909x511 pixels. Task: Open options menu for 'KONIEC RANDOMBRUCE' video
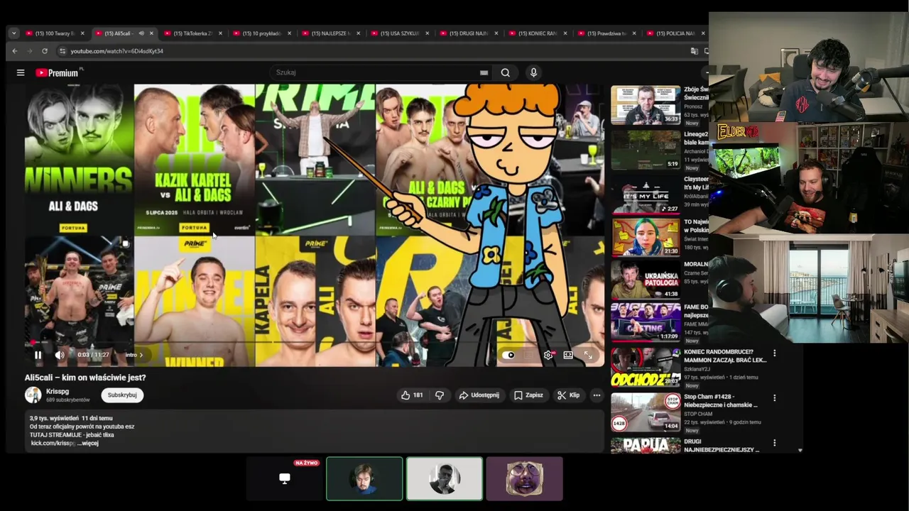(774, 353)
